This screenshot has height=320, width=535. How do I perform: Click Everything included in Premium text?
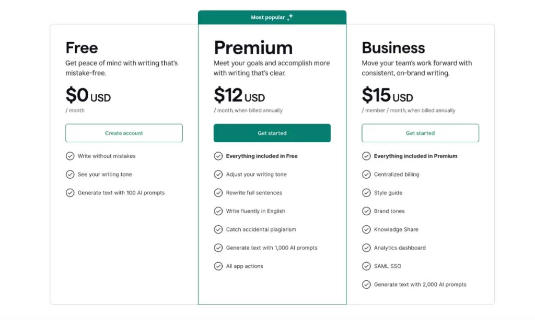pos(415,156)
